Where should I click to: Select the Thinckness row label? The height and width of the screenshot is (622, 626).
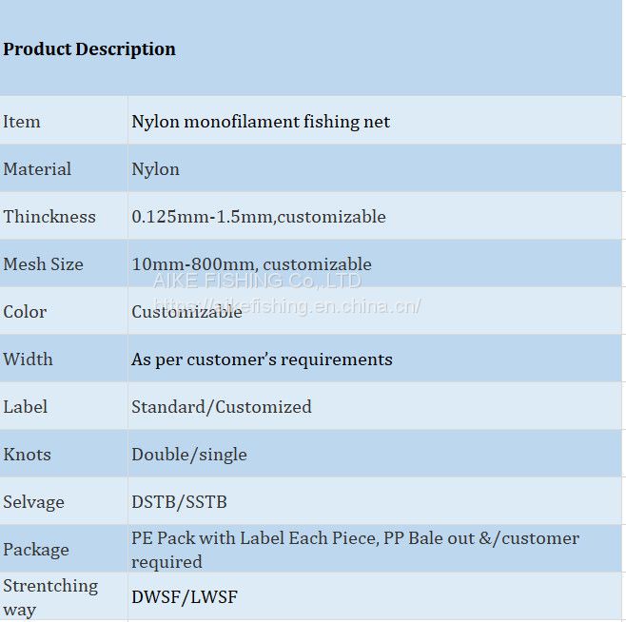pos(49,217)
